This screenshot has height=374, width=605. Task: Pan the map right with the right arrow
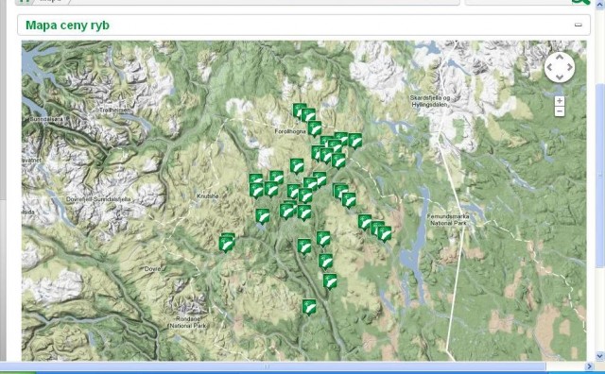coord(569,67)
